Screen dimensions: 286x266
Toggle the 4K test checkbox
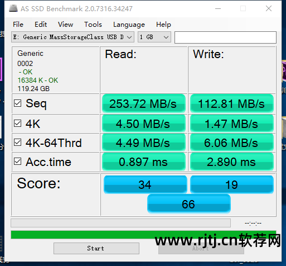[x=18, y=123]
